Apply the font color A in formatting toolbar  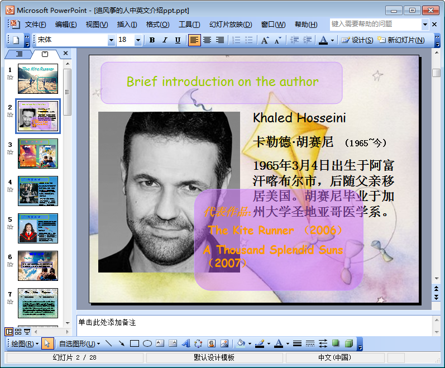click(323, 40)
